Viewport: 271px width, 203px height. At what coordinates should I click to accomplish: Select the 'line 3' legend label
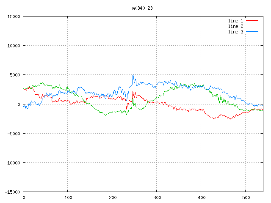[235, 32]
